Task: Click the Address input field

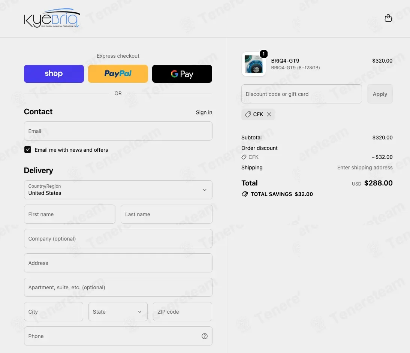Action: pos(118,263)
